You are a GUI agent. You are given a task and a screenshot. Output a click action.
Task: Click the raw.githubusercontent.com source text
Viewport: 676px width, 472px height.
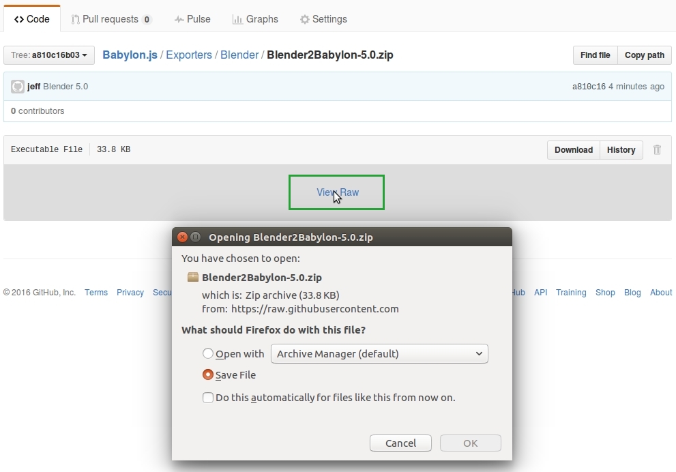click(x=314, y=308)
